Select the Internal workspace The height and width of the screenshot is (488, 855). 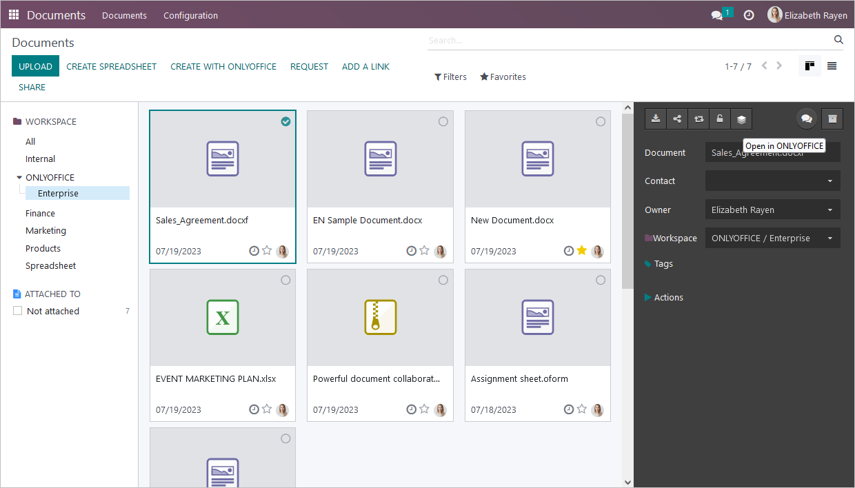tap(40, 159)
